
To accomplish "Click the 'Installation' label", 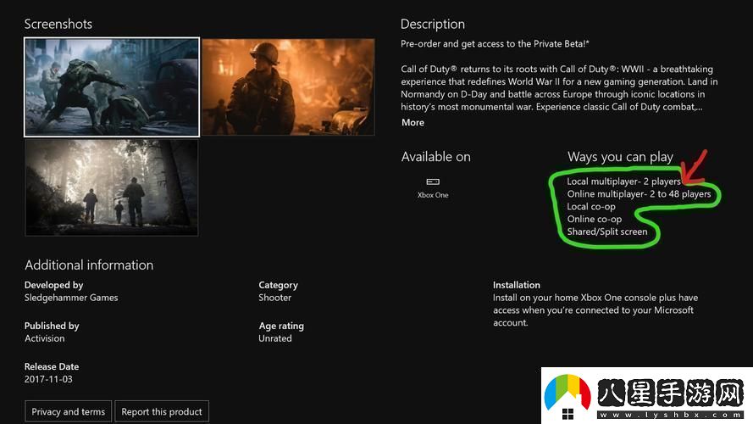I will (x=516, y=285).
